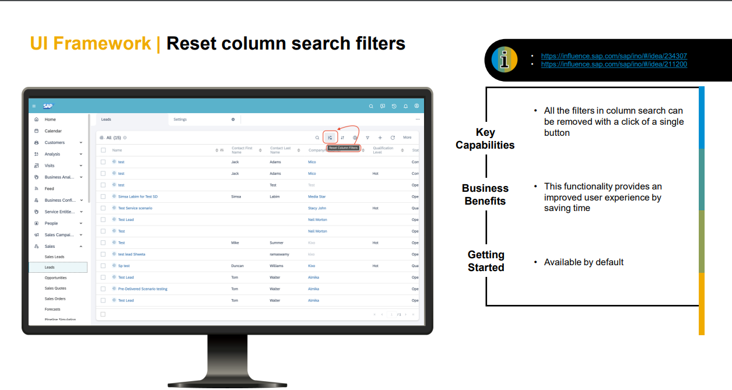Viewport: 732px width, 390px height.
Task: Expand the Service Entitle... menu
Action: (x=81, y=212)
